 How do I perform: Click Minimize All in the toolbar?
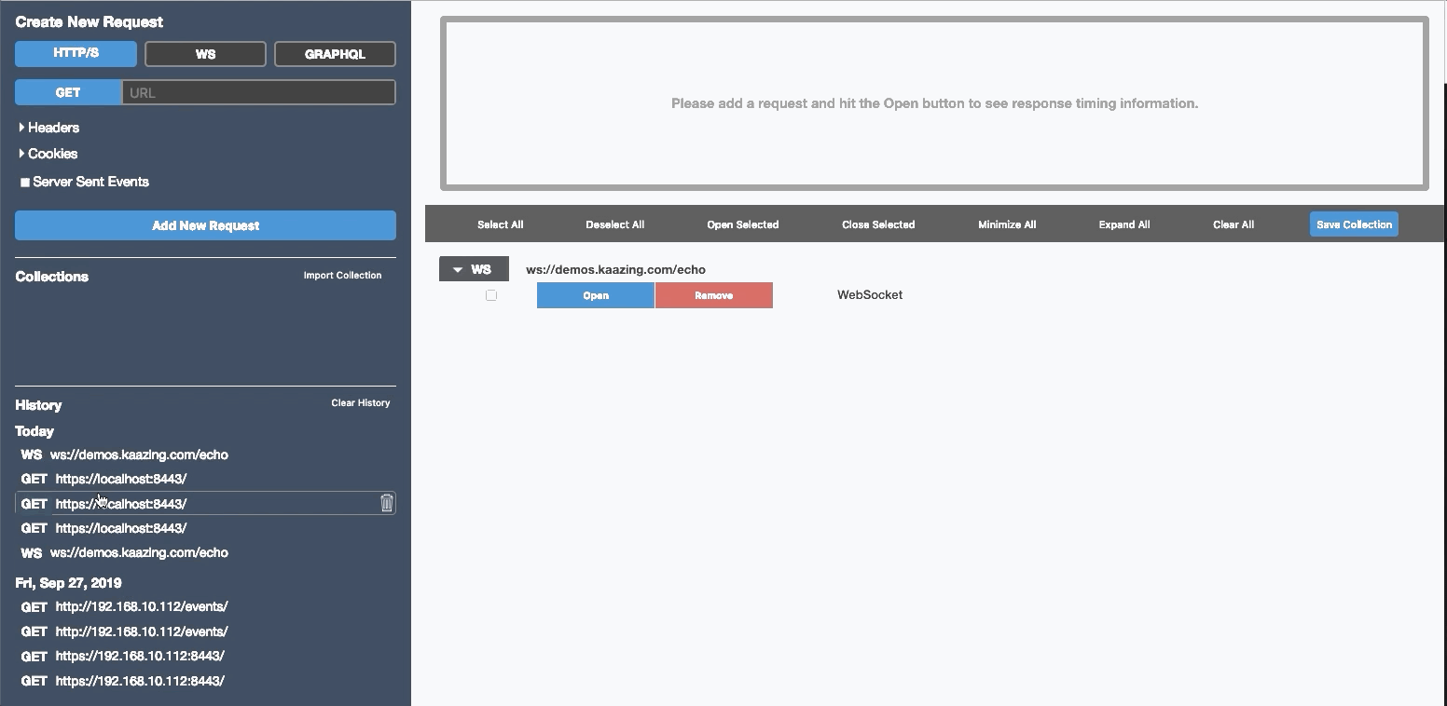pos(1007,224)
